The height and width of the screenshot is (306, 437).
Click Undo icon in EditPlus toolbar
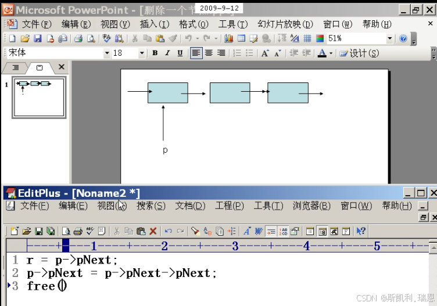[x=168, y=231]
